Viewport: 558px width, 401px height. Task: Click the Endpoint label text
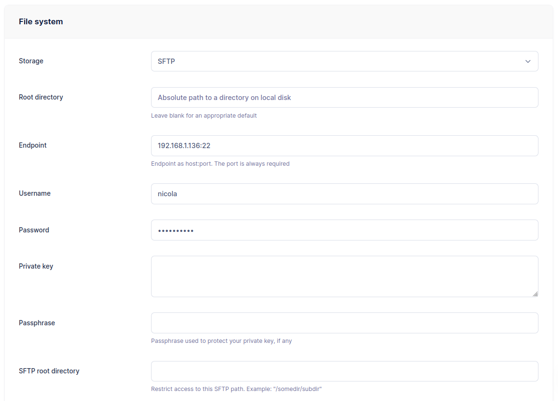click(32, 145)
